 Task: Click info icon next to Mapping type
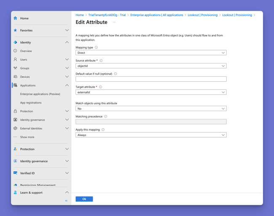click(96, 47)
